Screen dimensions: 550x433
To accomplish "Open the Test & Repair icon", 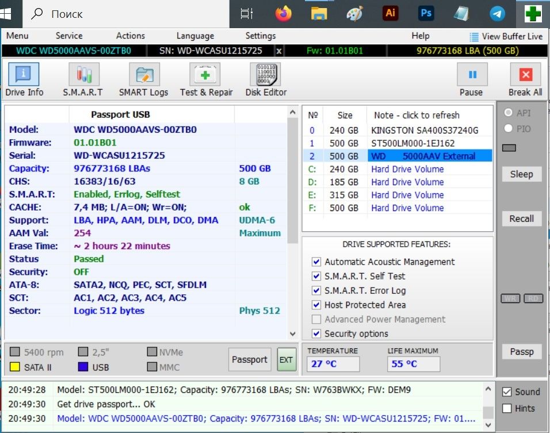I will coord(205,74).
